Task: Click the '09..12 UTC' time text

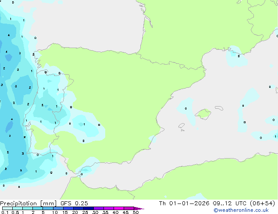Action: point(230,203)
